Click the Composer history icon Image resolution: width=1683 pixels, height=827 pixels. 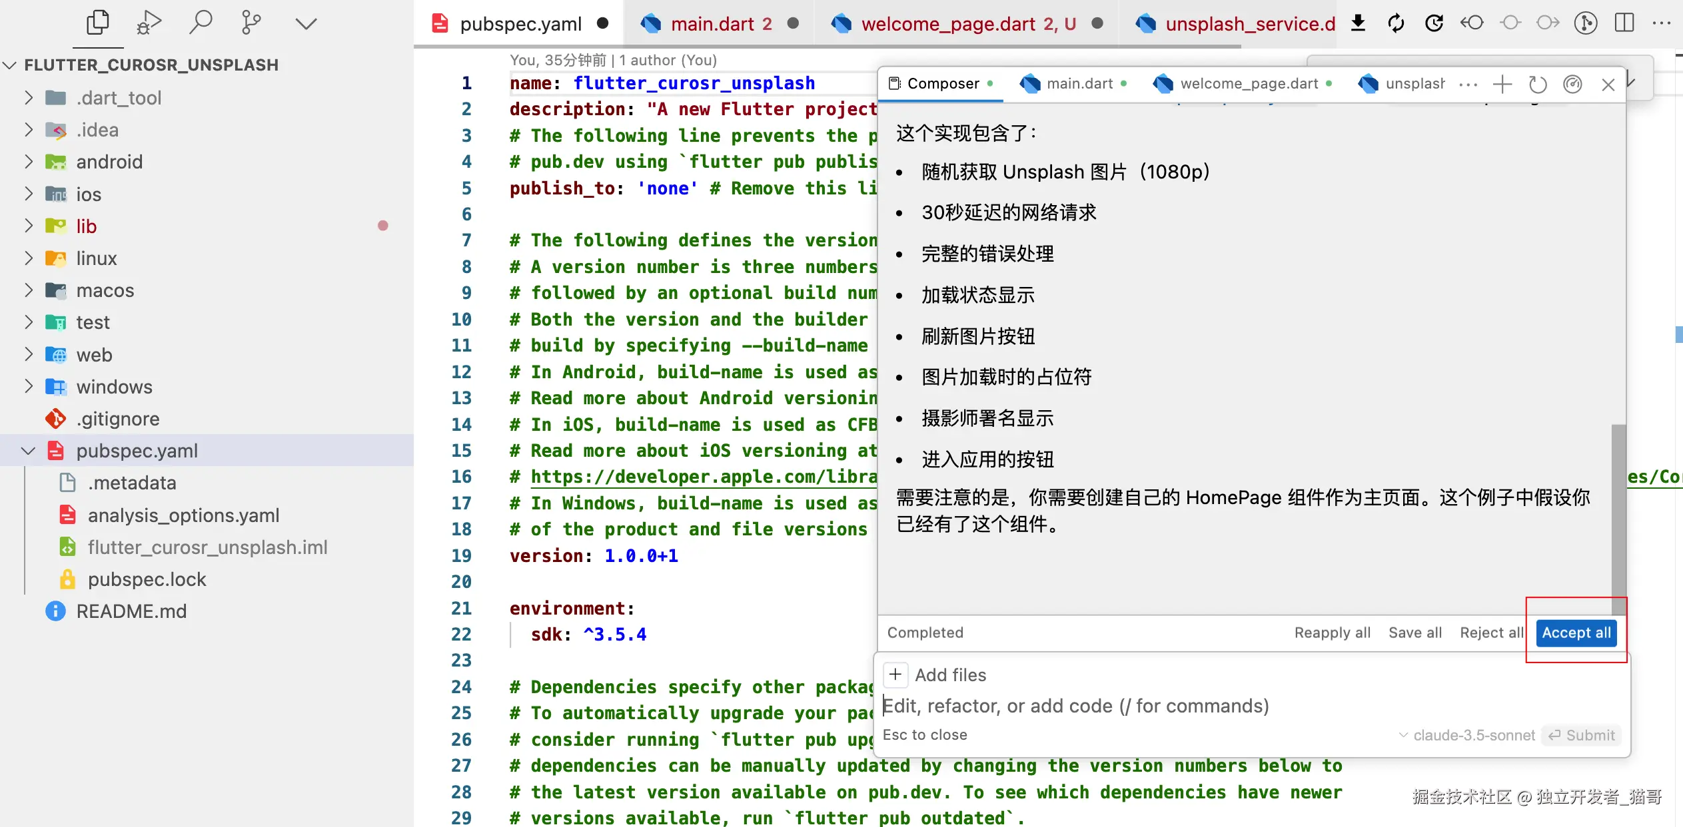[x=1537, y=85]
